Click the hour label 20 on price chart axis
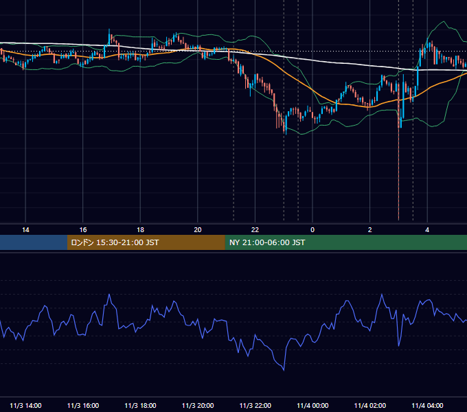The image size is (467, 412). pyautogui.click(x=198, y=230)
